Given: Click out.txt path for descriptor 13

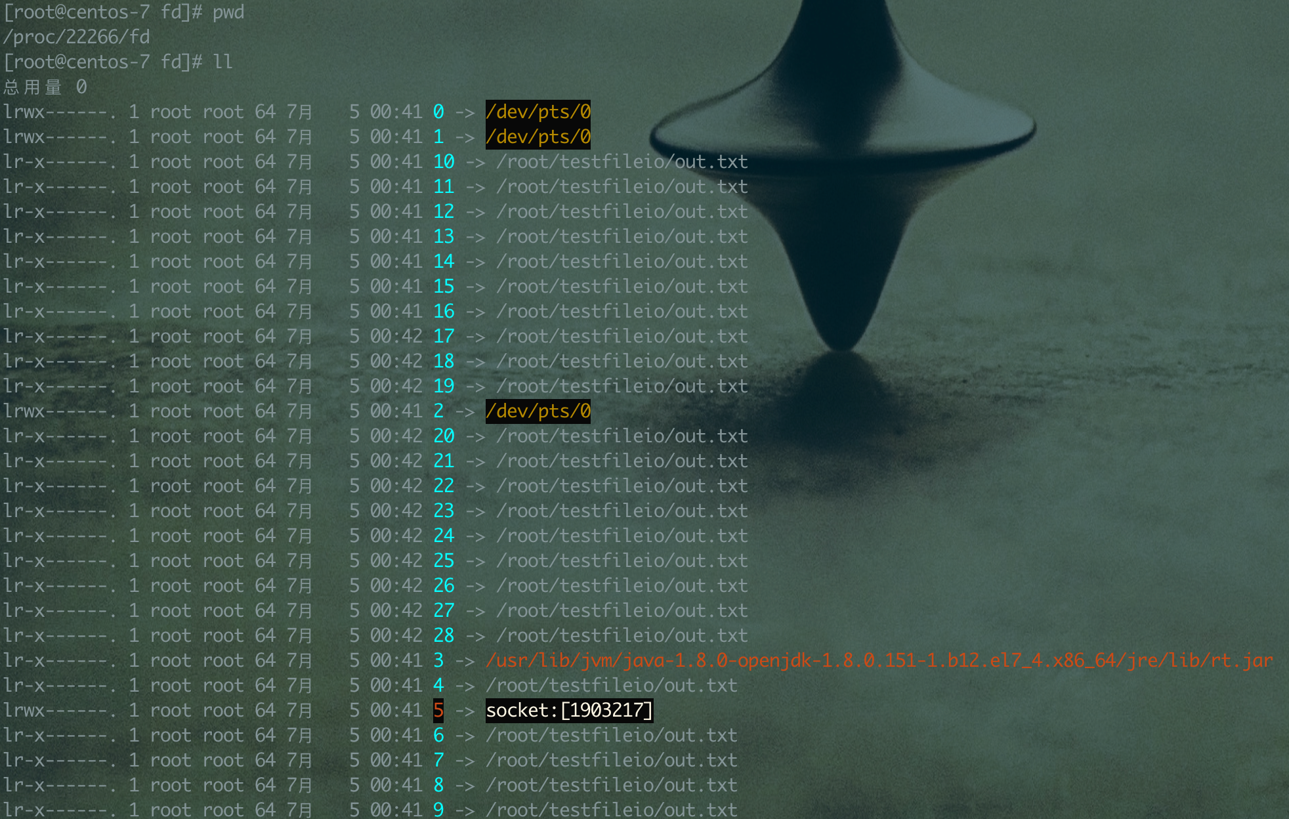Looking at the screenshot, I should coord(622,236).
